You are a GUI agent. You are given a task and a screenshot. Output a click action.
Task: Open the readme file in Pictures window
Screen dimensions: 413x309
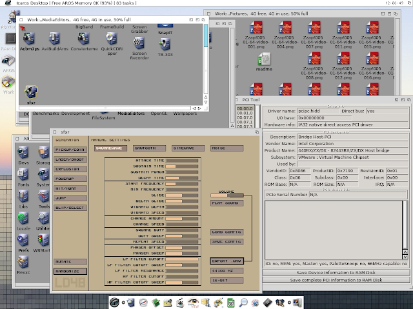click(264, 59)
